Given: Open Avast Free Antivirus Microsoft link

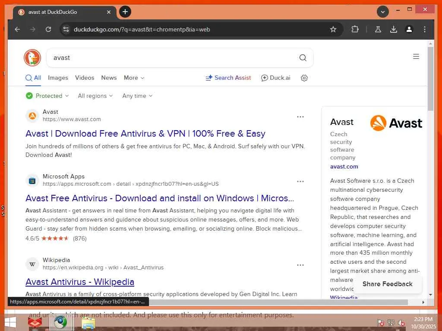Looking at the screenshot, I should [160, 198].
